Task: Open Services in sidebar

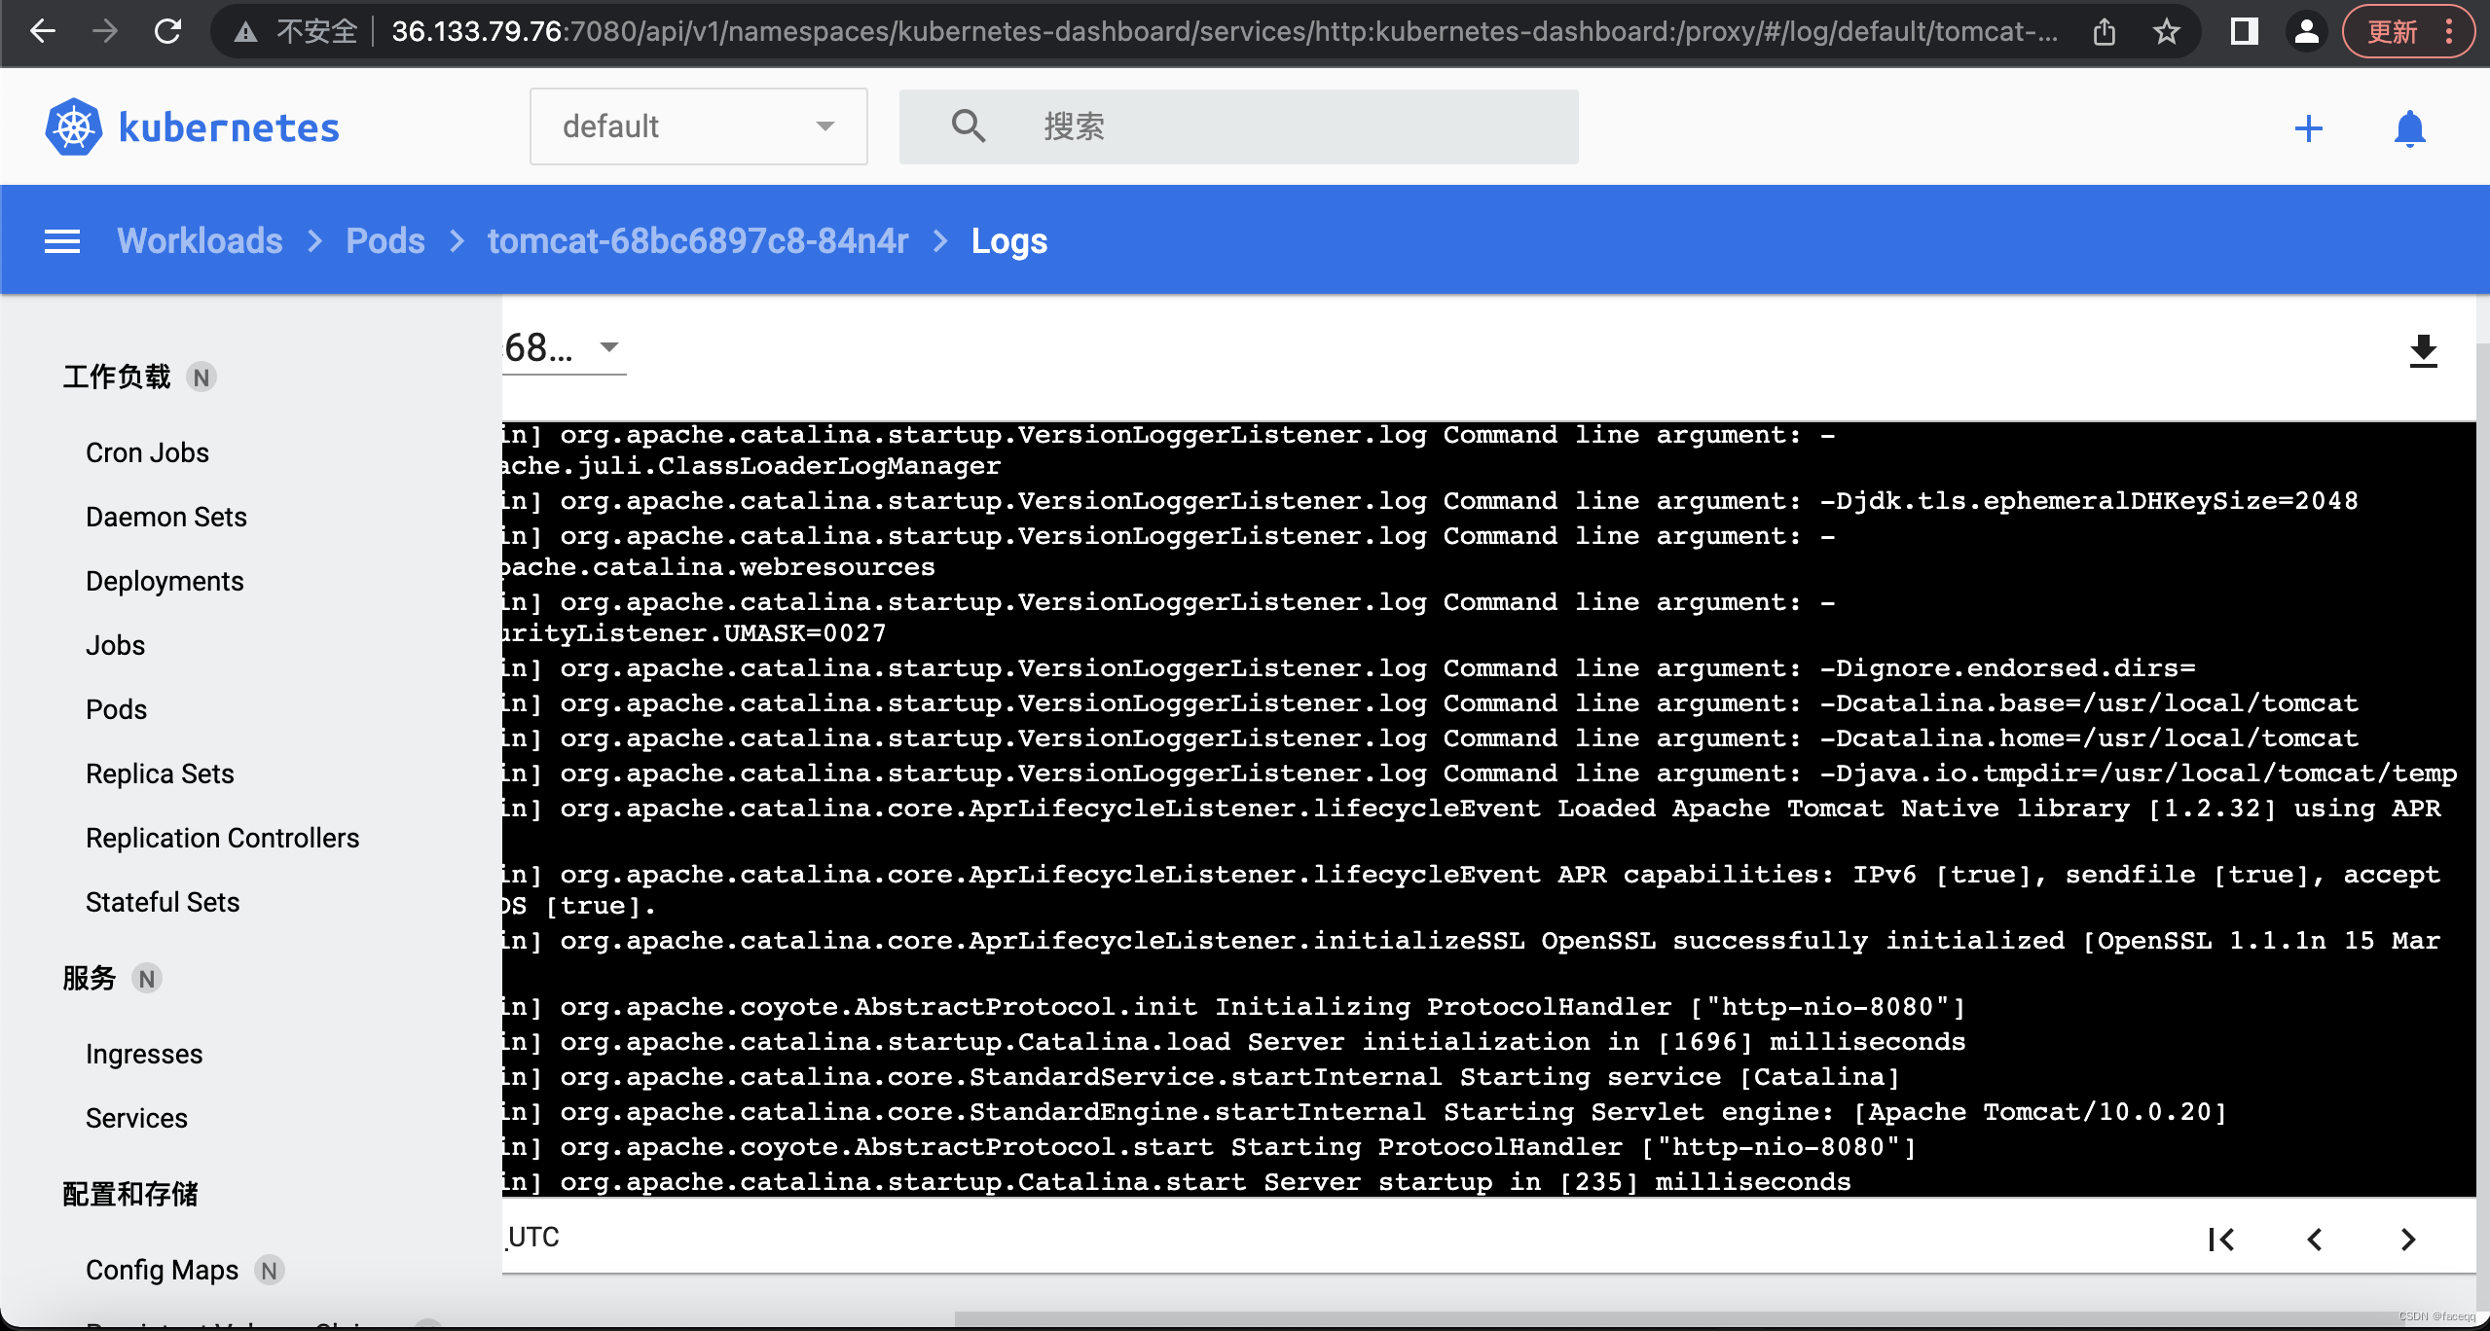Action: click(136, 1118)
